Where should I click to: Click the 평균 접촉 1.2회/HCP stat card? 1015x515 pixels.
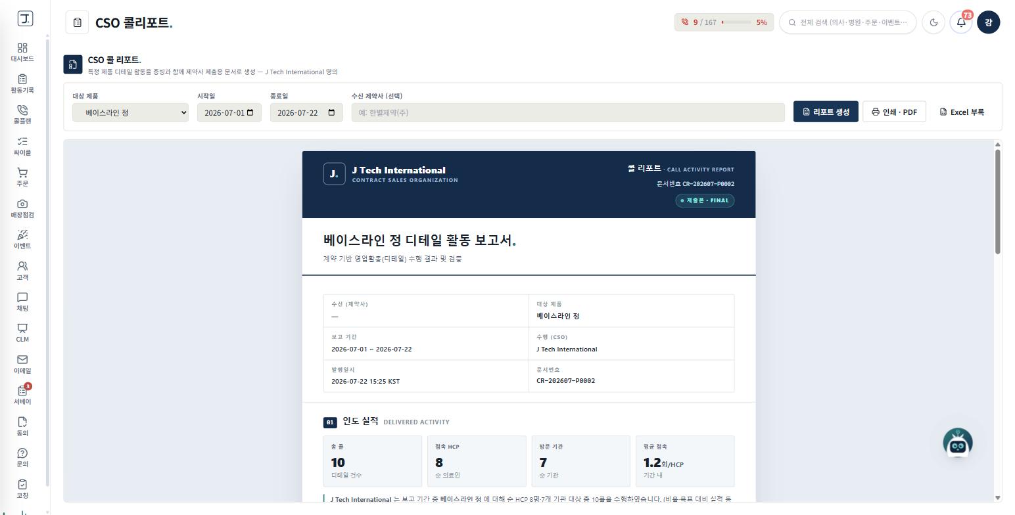[x=685, y=461]
